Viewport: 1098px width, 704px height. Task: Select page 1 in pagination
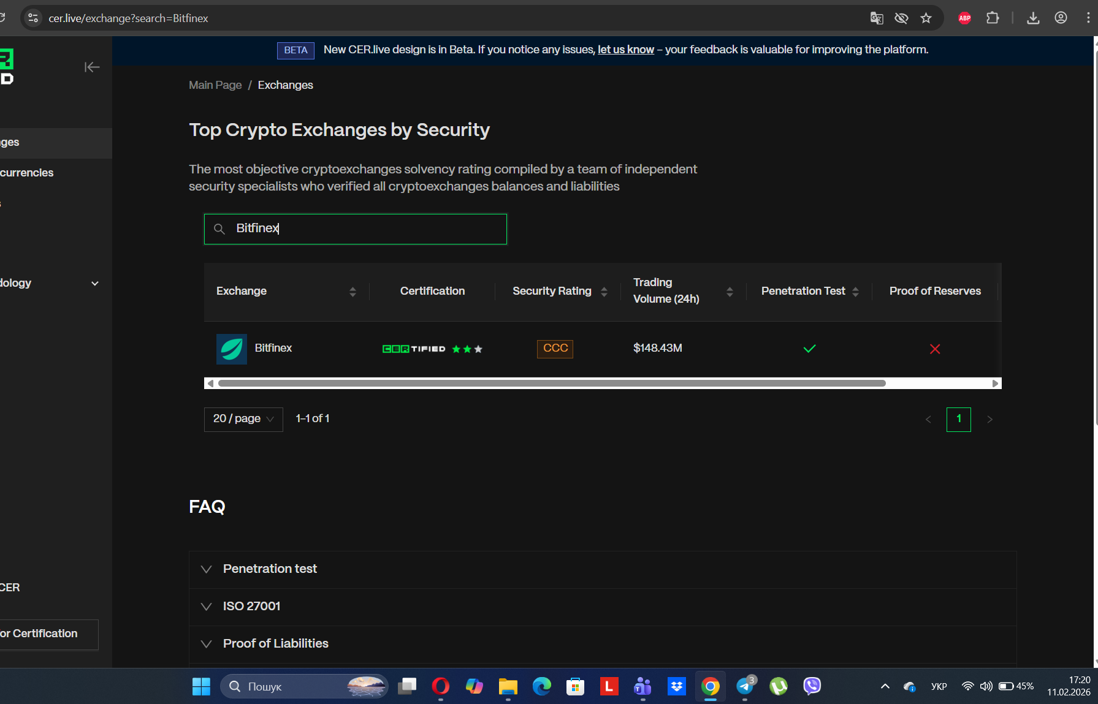[959, 420]
